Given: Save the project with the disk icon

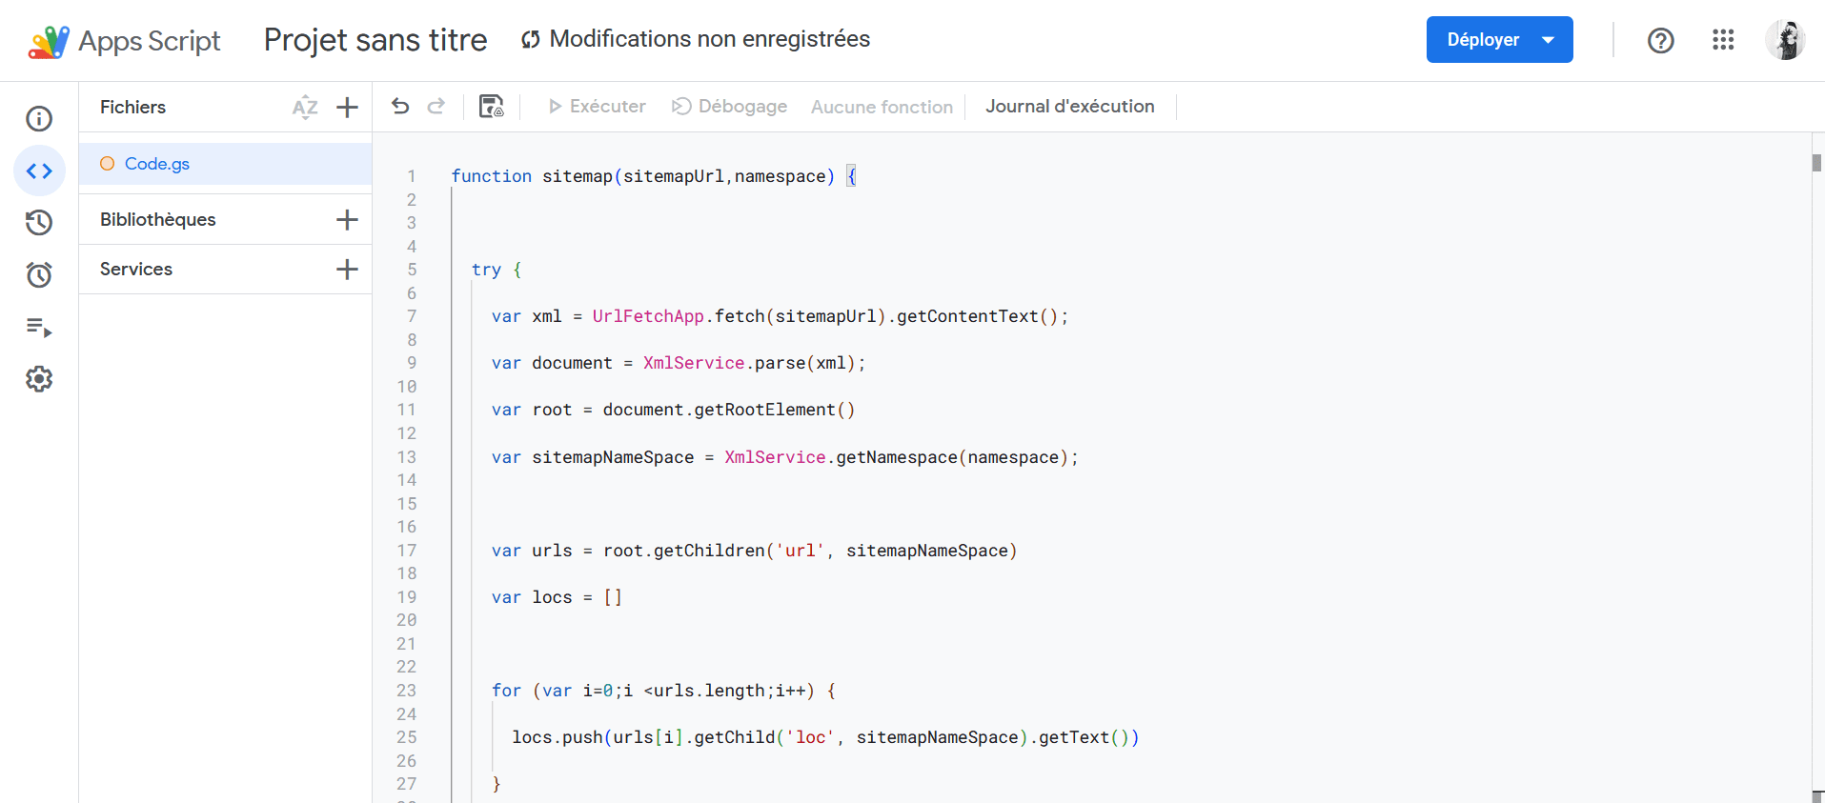Looking at the screenshot, I should tap(491, 107).
